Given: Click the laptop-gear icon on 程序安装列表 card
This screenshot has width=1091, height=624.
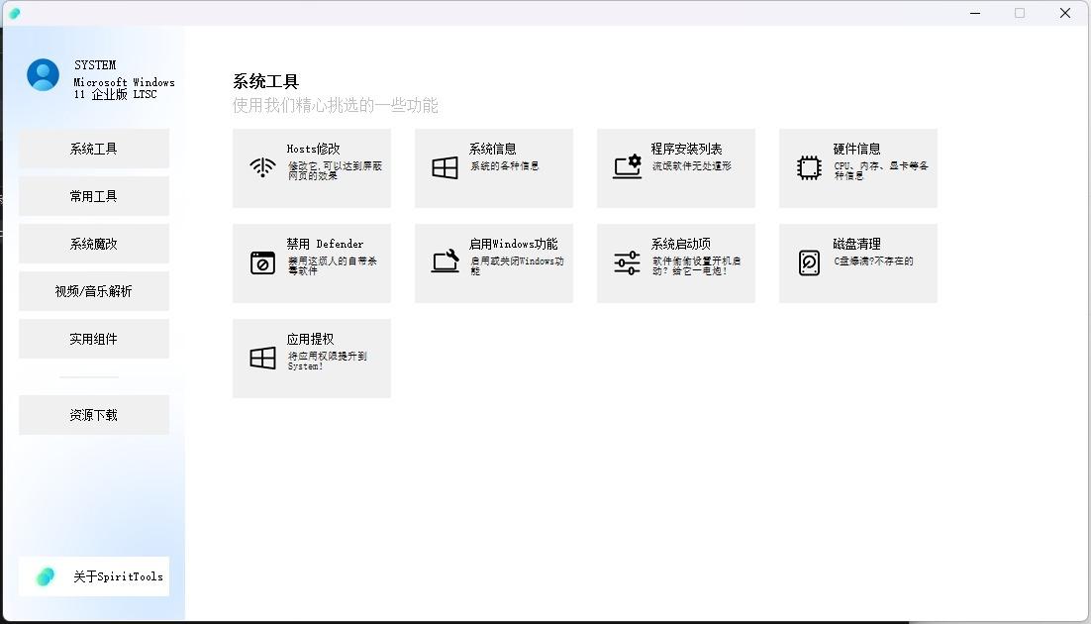Looking at the screenshot, I should [x=627, y=167].
